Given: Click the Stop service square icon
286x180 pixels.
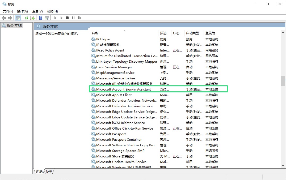Looking at the screenshot, I should tap(67, 18).
